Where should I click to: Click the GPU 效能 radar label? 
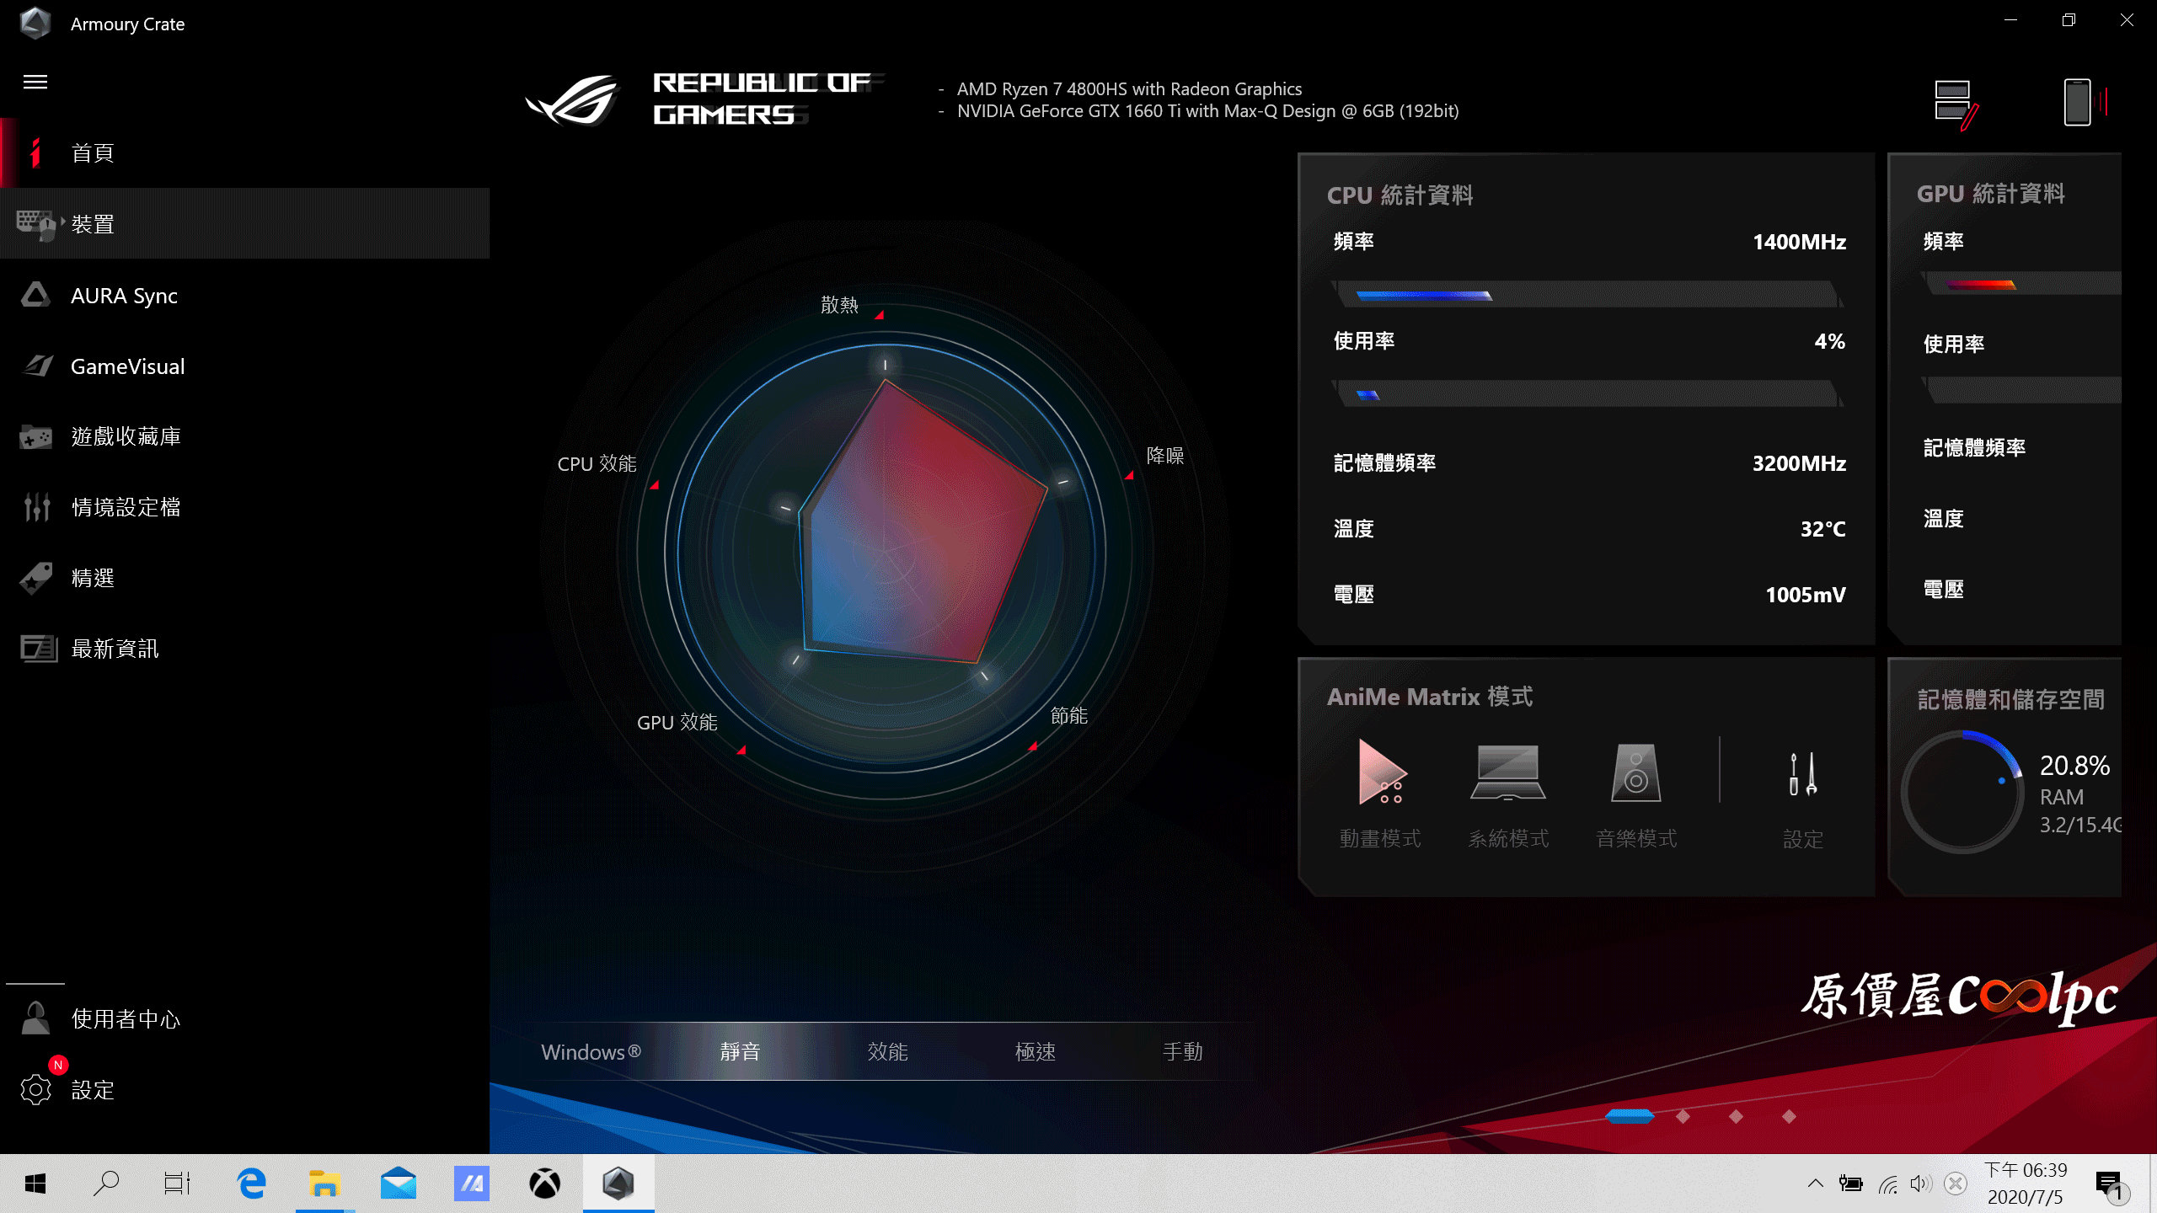click(x=677, y=722)
